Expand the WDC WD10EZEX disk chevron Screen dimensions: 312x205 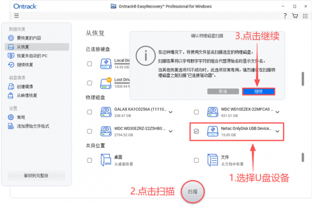click(278, 112)
